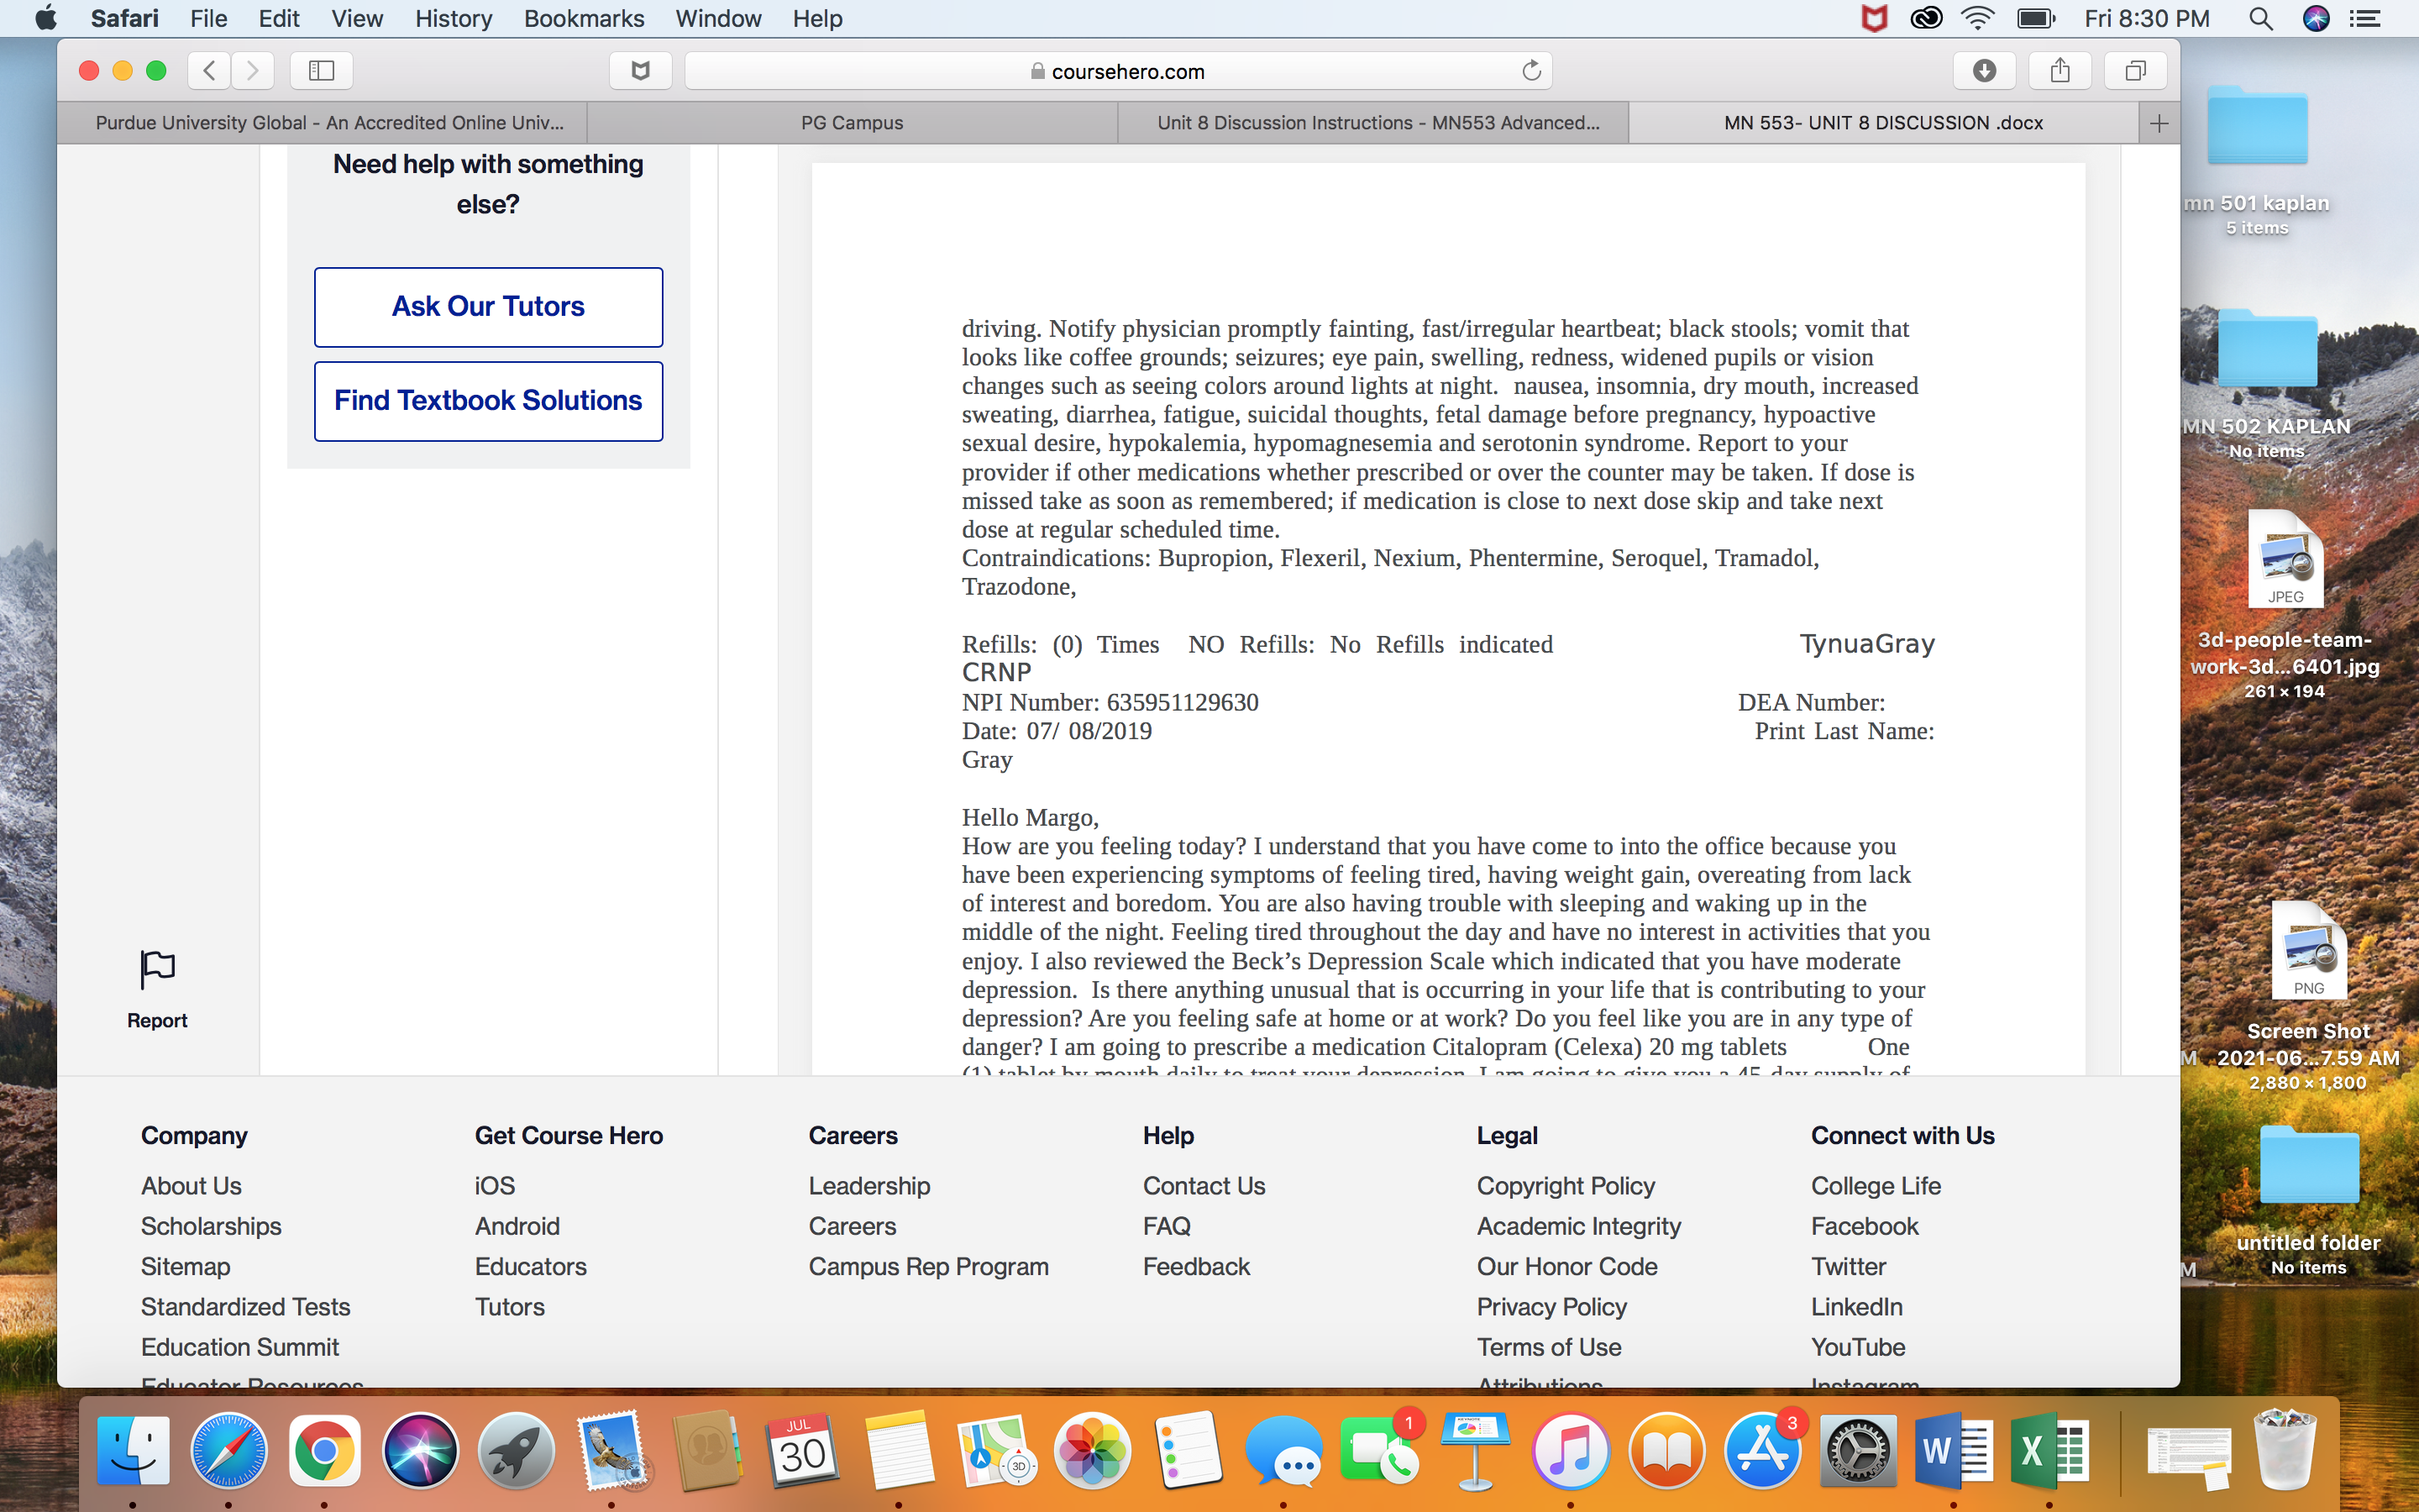Open Spotlight search in the menu bar
Viewport: 2419px width, 1512px height.
pyautogui.click(x=2261, y=18)
